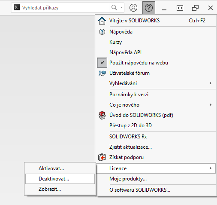Select the Licence menu entry
Image resolution: width=217 pixels, height=205 pixels.
(x=156, y=168)
